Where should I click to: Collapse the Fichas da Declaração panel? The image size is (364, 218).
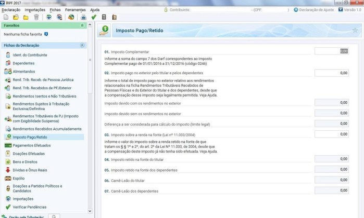(x=82, y=45)
